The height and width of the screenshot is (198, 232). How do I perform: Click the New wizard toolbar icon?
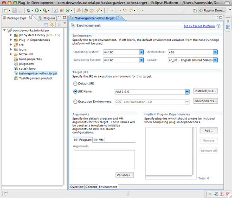[6, 11]
